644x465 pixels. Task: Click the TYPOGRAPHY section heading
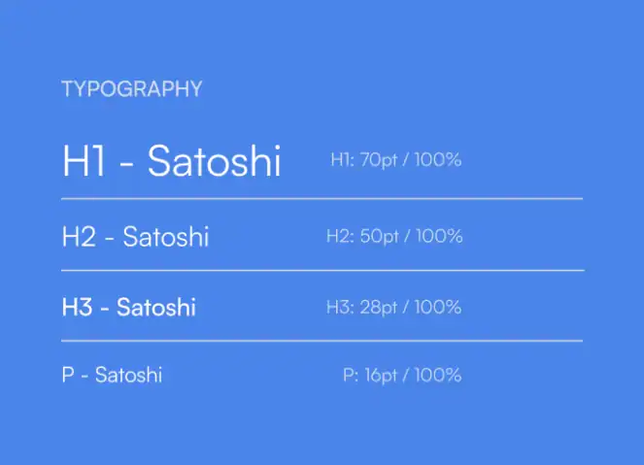pyautogui.click(x=131, y=89)
